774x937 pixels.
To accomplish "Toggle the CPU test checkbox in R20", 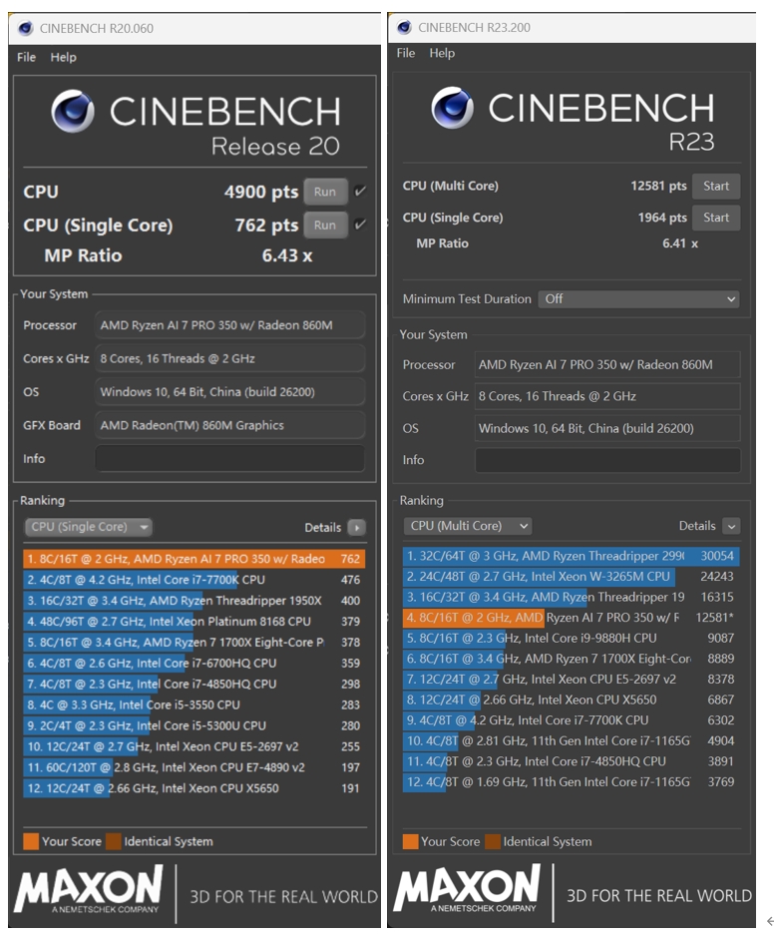I will [359, 192].
